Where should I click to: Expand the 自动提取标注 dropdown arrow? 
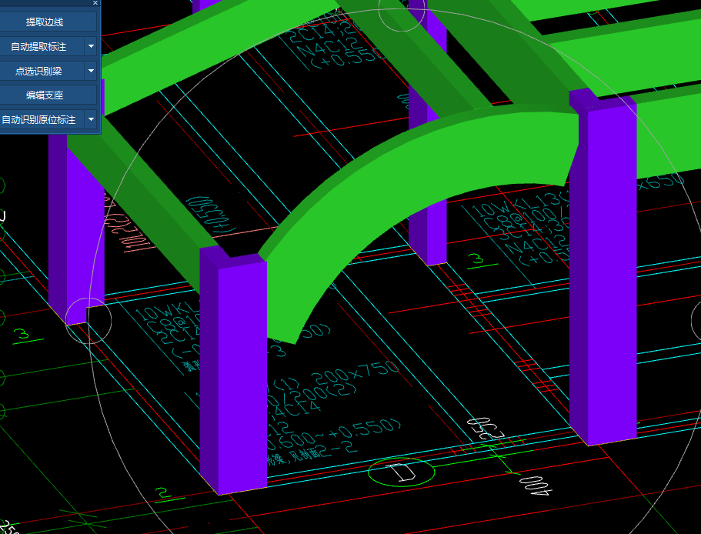coord(92,46)
